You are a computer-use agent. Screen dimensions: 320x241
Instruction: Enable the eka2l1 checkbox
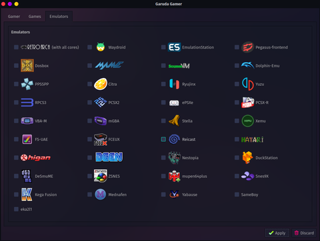coord(16,209)
